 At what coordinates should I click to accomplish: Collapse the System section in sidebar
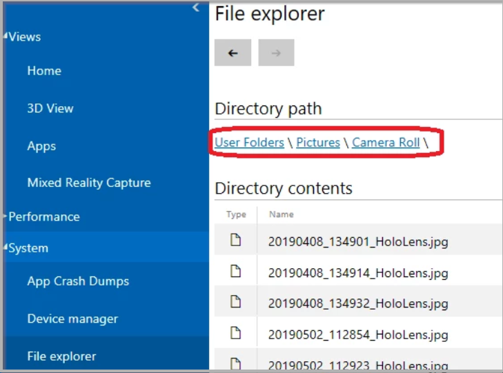tap(28, 248)
